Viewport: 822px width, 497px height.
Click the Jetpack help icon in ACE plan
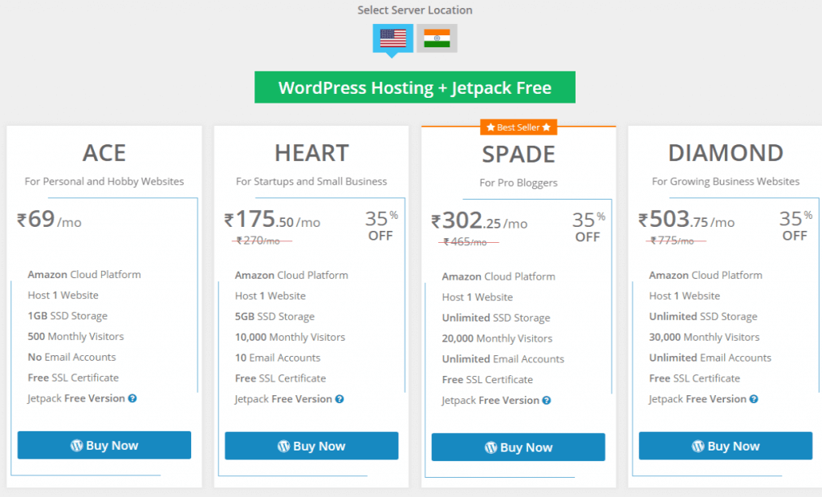[132, 398]
